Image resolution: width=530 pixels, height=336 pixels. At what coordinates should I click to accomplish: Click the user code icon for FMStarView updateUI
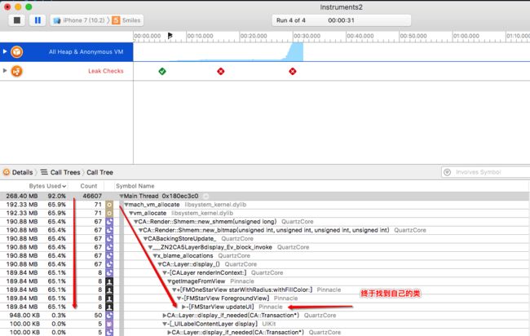pos(109,307)
